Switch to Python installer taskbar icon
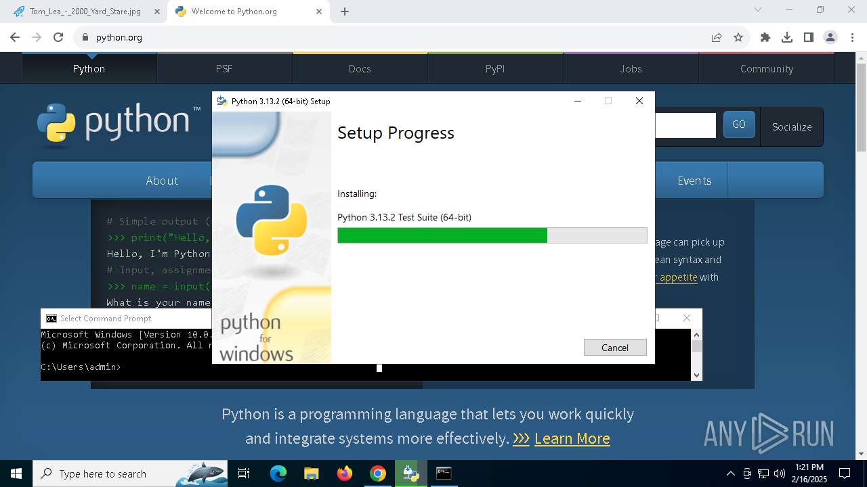867x487 pixels. [x=410, y=473]
